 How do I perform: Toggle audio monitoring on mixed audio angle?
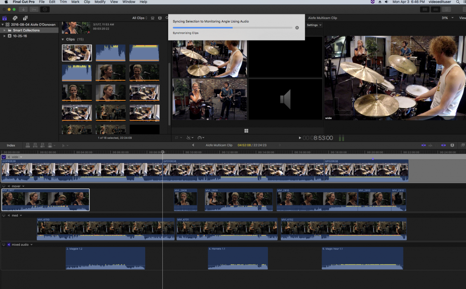point(9,245)
